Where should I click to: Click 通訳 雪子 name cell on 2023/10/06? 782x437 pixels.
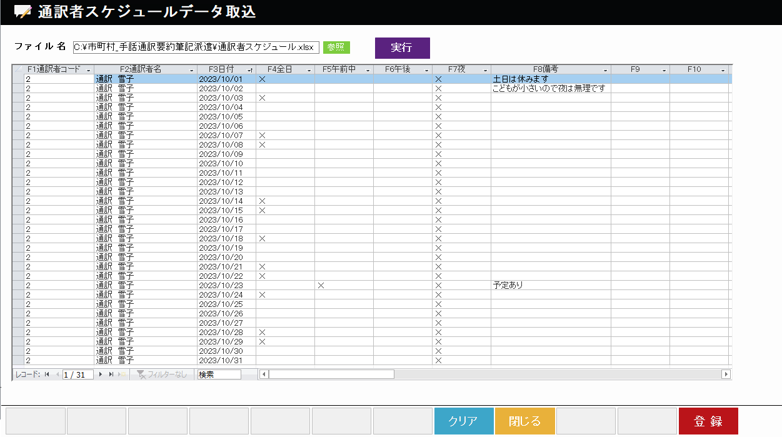click(146, 126)
